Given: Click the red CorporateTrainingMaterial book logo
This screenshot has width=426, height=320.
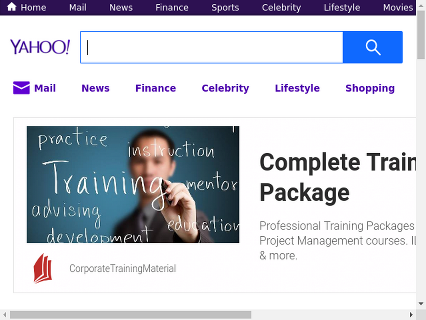Looking at the screenshot, I should click(43, 268).
